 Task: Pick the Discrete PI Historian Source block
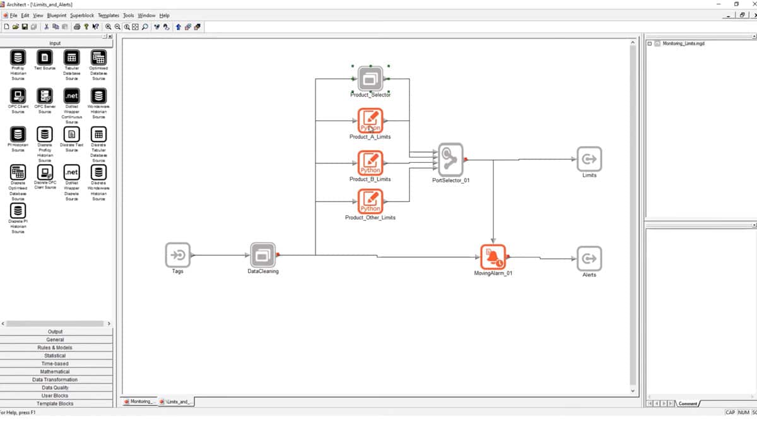[x=18, y=211]
